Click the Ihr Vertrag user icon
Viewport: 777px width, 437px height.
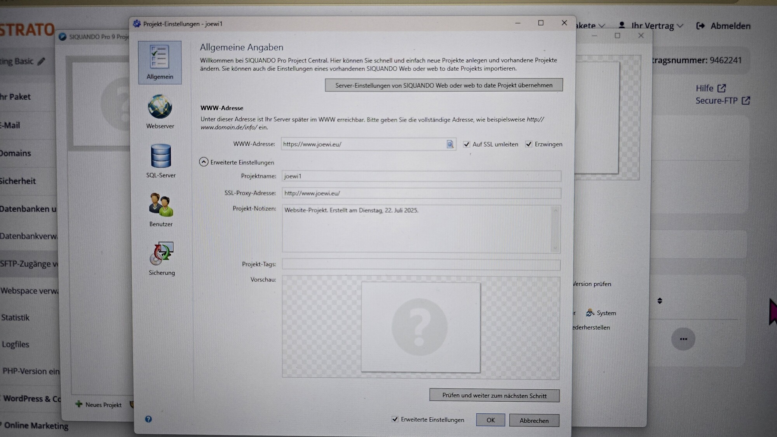(622, 25)
